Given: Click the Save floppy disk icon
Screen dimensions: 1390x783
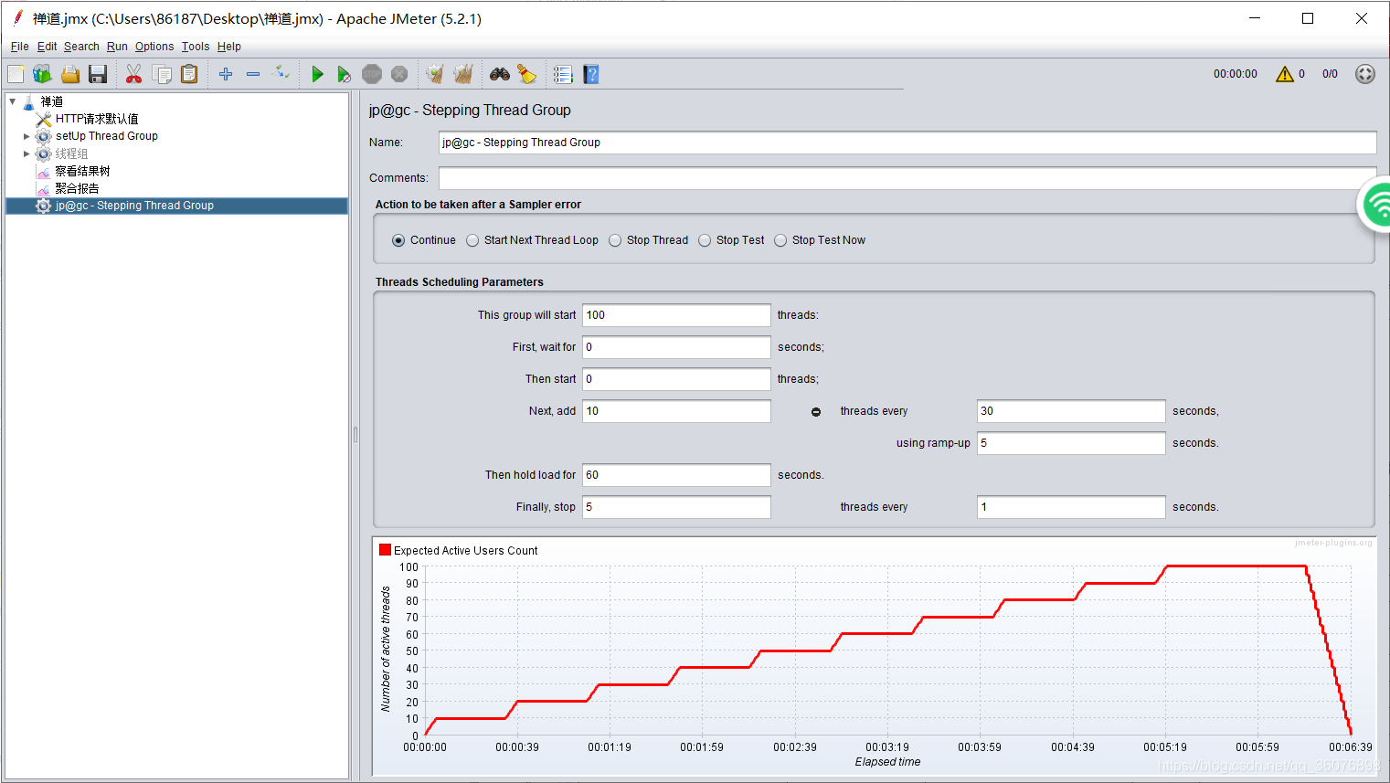Looking at the screenshot, I should point(98,74).
